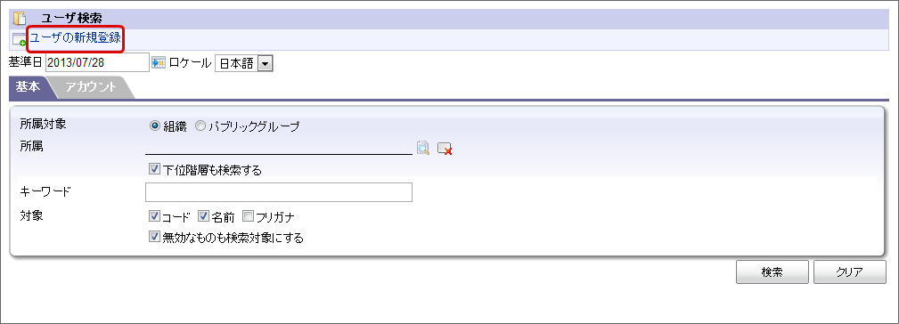Click the ユーザ検索 folder icon in header
This screenshot has height=324, width=899.
pos(20,19)
